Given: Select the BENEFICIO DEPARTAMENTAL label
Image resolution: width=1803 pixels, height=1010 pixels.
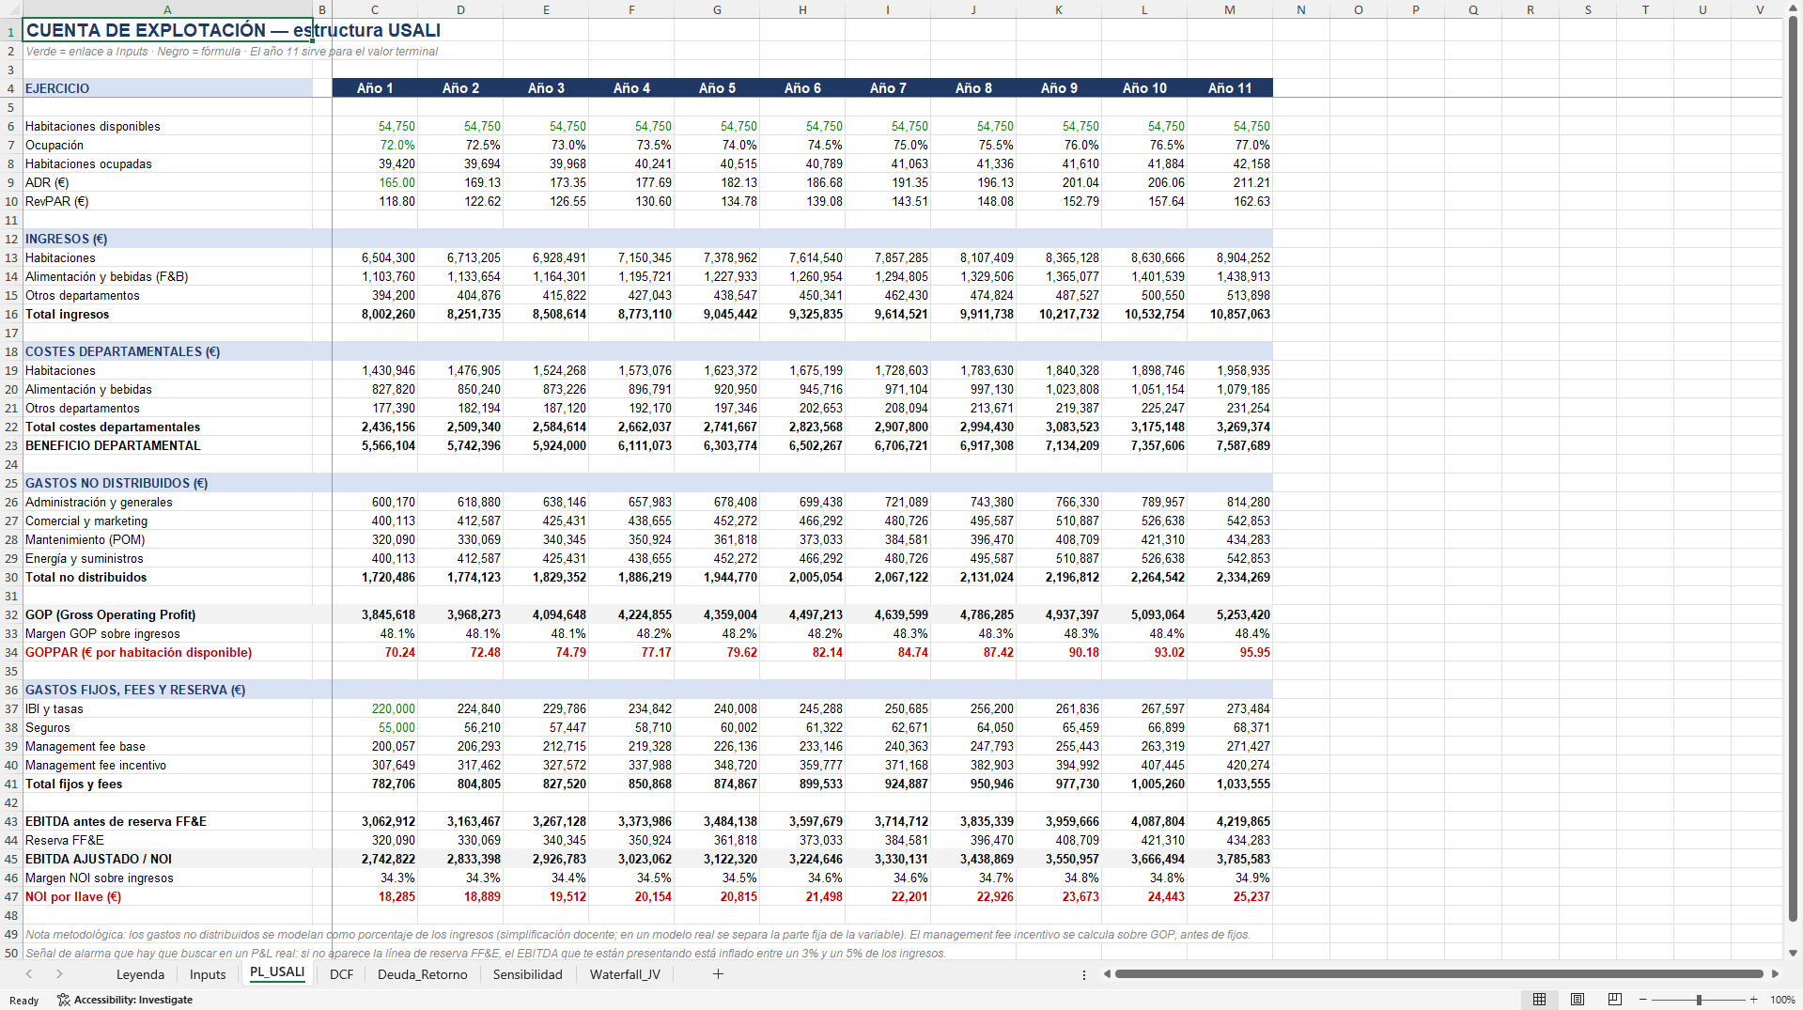Looking at the screenshot, I should [168, 445].
